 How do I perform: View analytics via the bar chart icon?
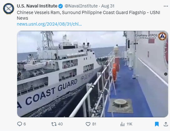tap(122, 124)
